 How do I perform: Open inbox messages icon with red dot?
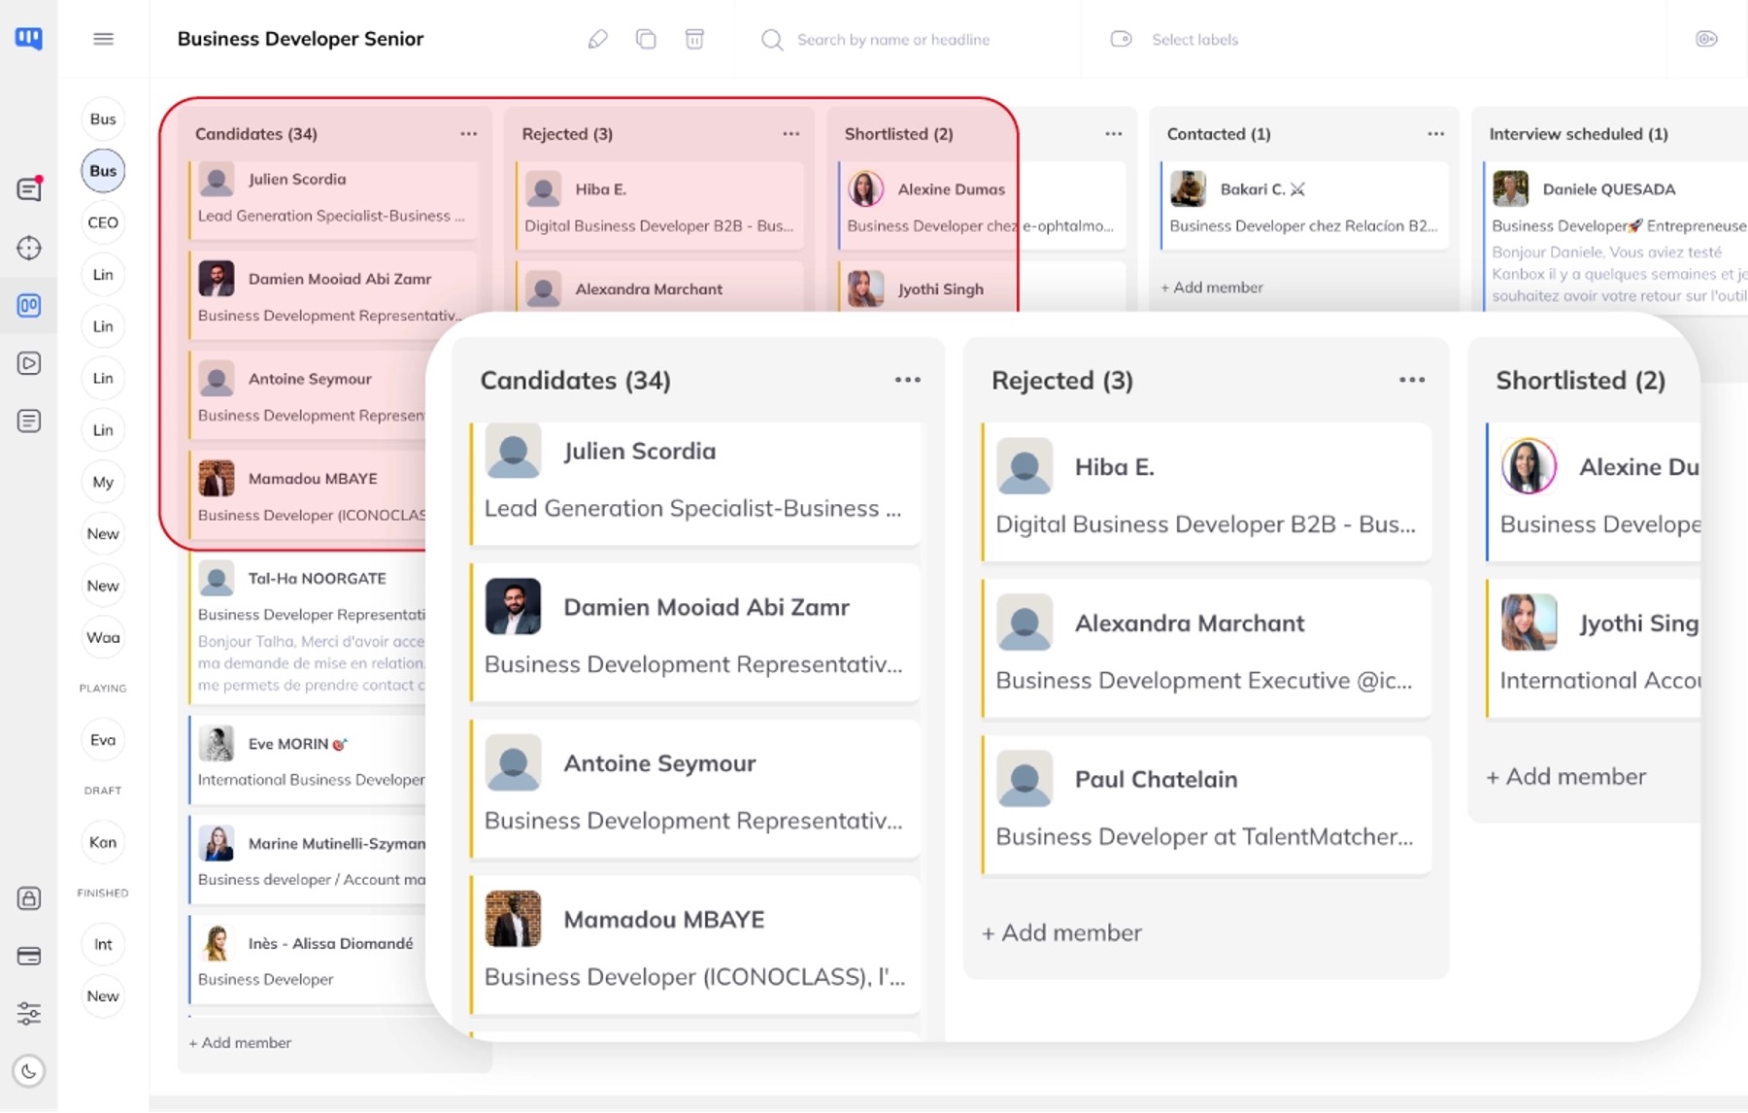click(29, 188)
